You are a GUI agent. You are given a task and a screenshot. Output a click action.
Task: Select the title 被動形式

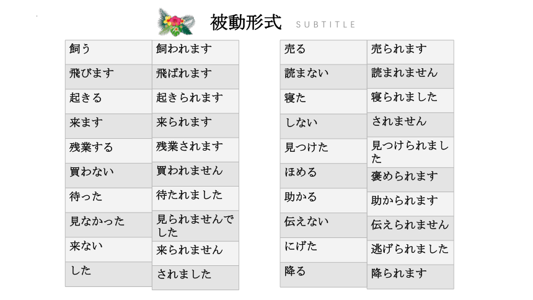[246, 22]
